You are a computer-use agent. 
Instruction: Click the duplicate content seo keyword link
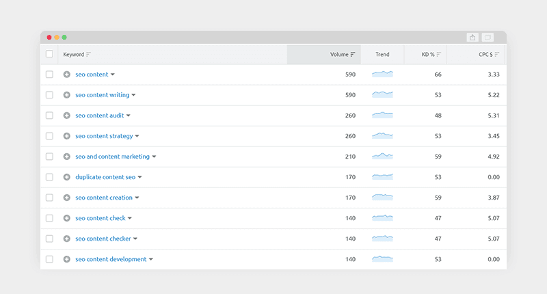point(105,177)
